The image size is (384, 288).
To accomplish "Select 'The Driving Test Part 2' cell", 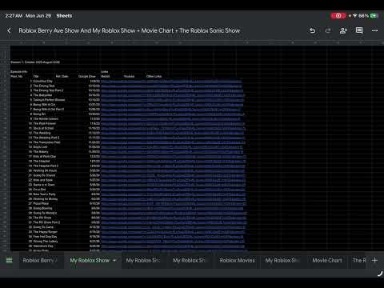I will click(x=48, y=90).
